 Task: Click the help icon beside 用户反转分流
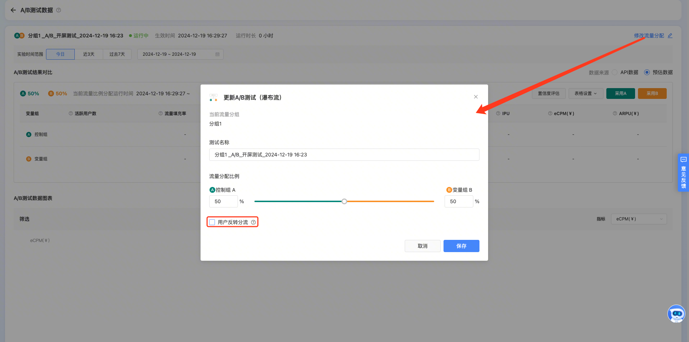point(253,222)
